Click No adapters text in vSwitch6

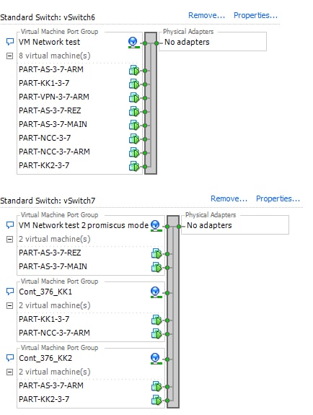(x=187, y=42)
